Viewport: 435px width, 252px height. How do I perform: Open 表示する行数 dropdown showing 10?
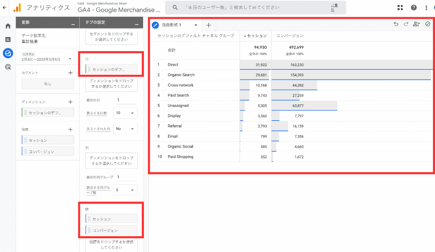(x=125, y=113)
